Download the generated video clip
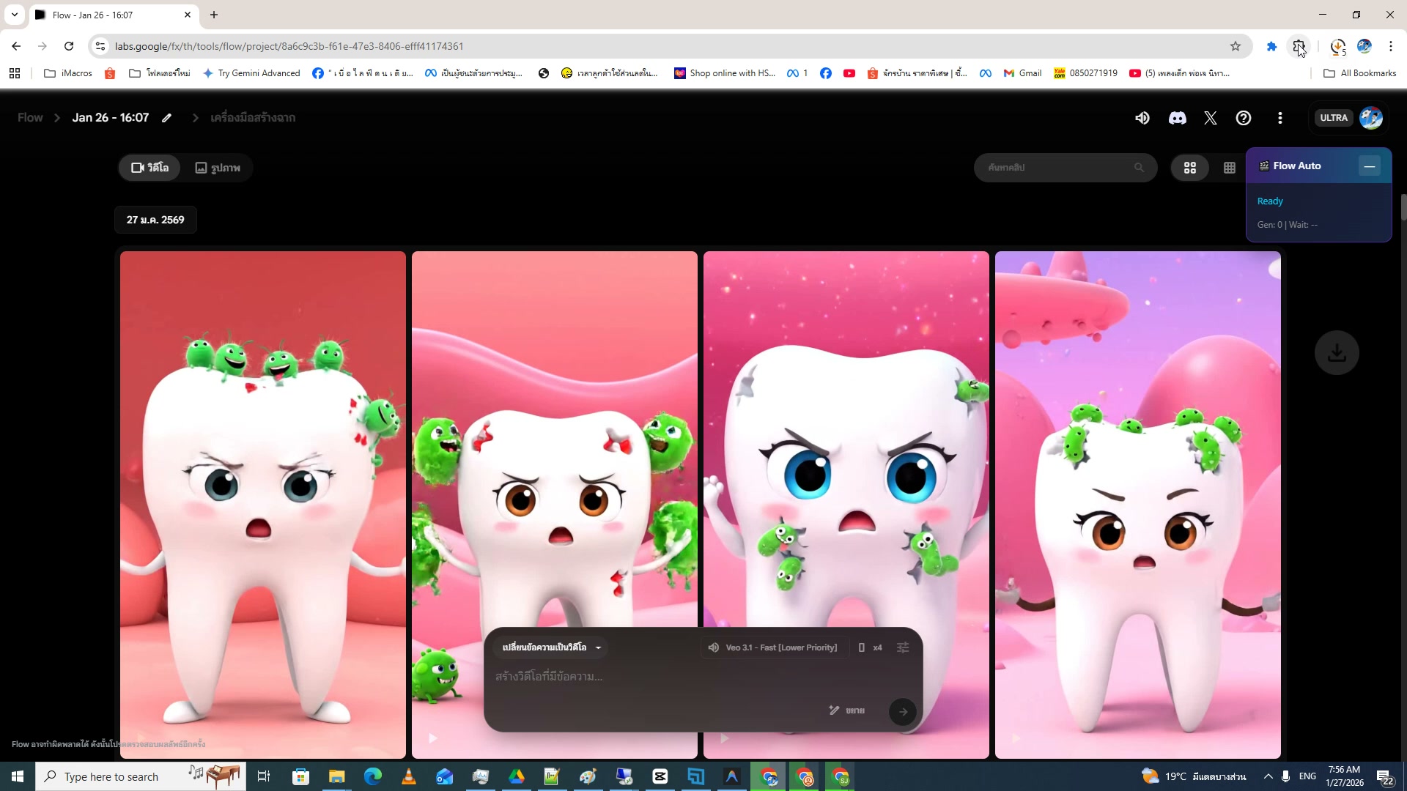 (1337, 352)
